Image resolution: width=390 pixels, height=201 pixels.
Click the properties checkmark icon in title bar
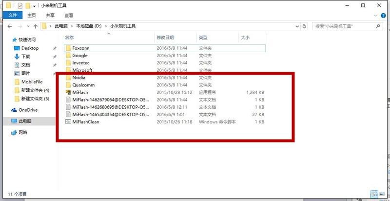[x=20, y=5]
